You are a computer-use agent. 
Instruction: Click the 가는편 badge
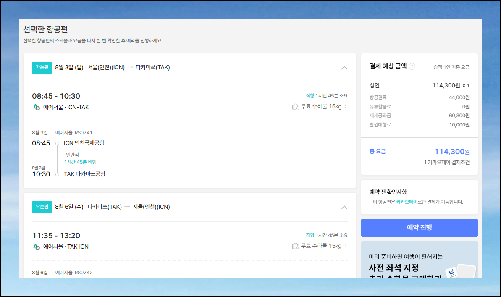coord(42,67)
